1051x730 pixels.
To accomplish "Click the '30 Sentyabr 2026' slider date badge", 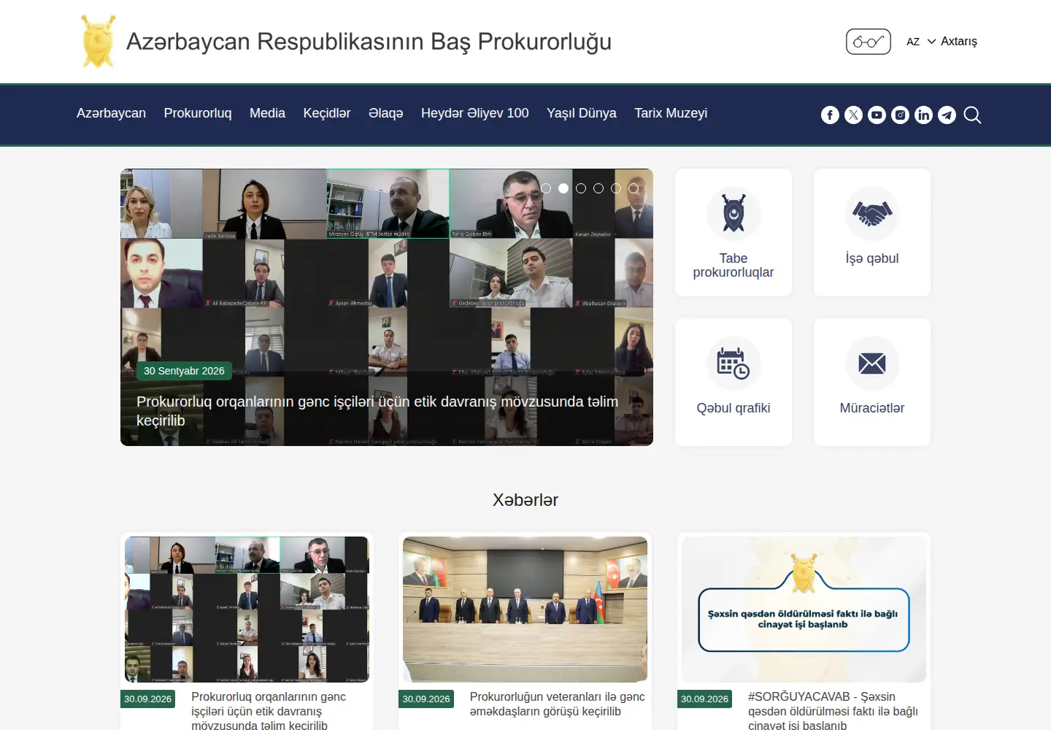I will tap(184, 371).
